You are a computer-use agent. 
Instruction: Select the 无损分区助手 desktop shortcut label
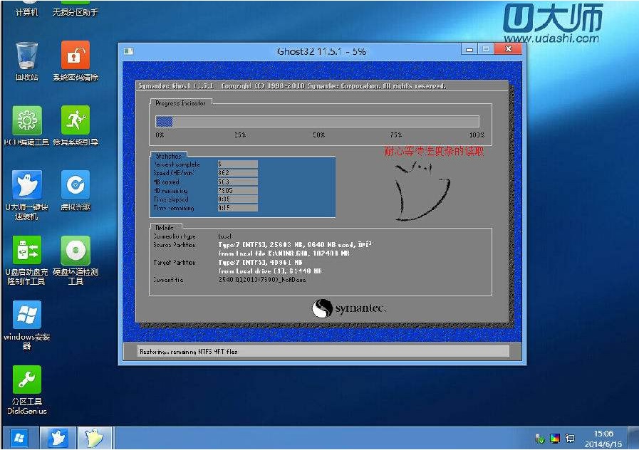76,12
